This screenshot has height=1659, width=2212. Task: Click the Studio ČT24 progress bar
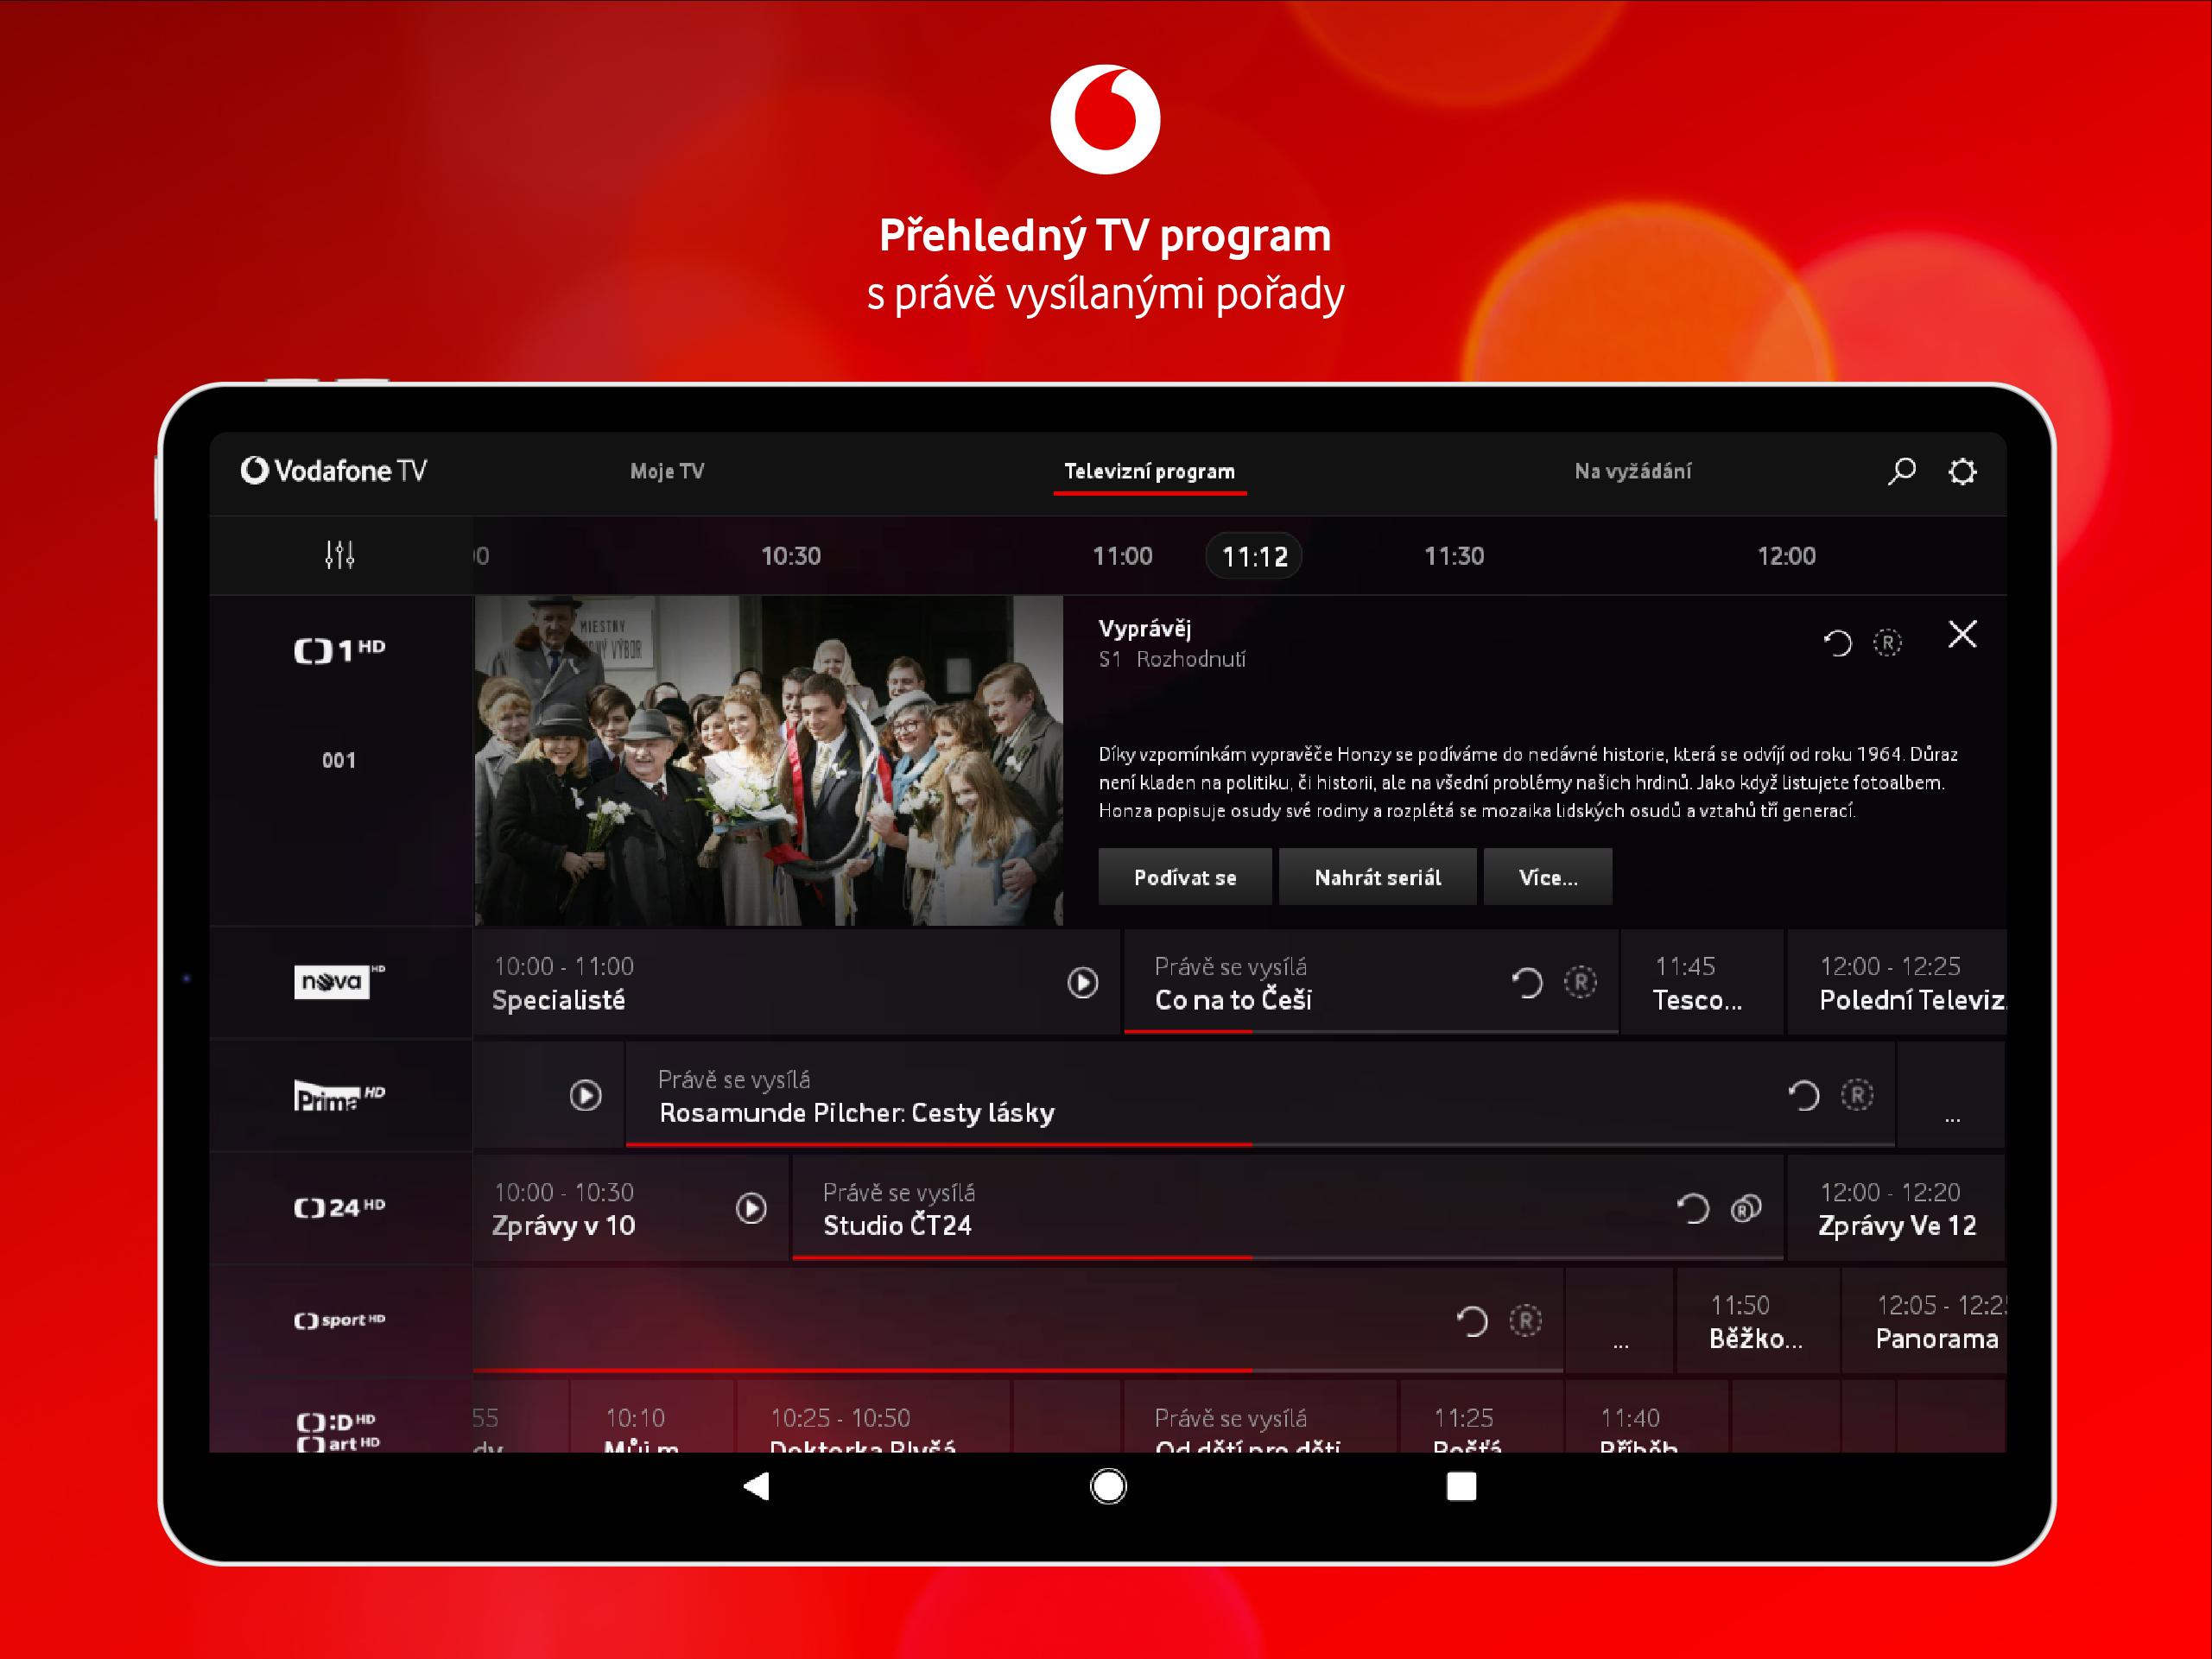point(1288,1257)
